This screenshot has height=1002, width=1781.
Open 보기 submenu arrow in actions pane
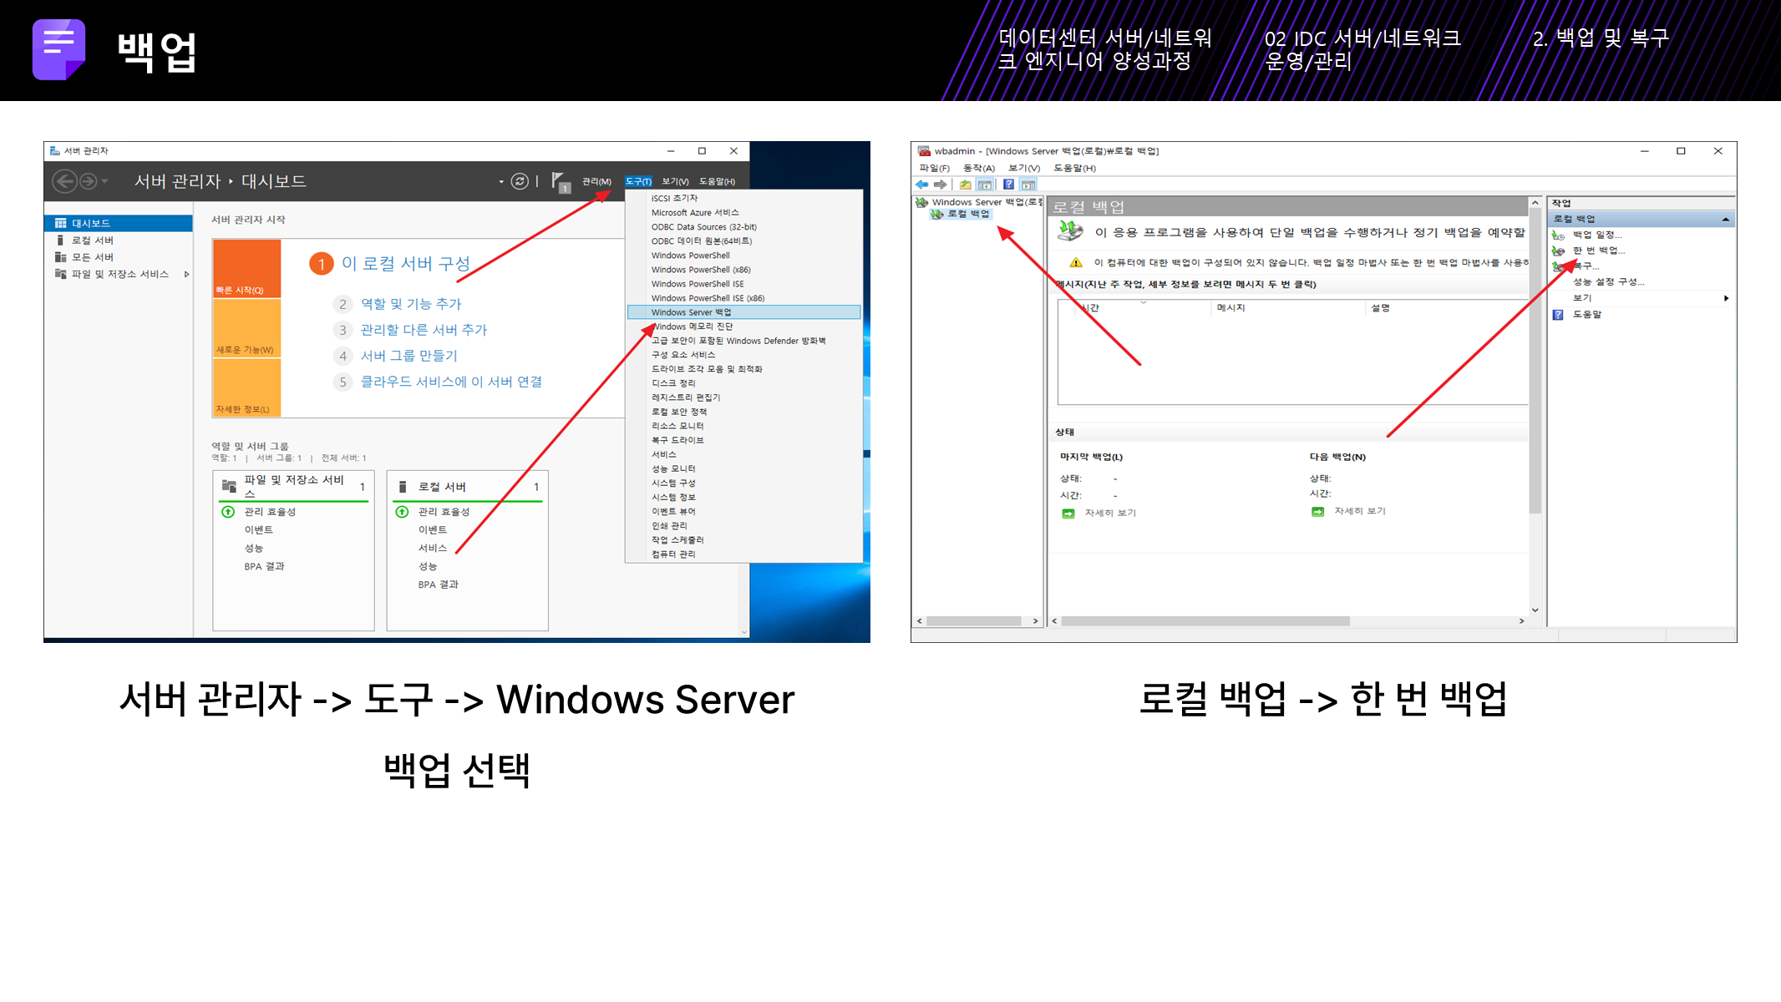point(1726,298)
